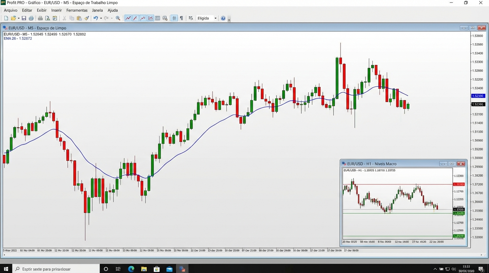Click the red resistance line in H1 chart
Viewport: 489px width, 273px height.
391,184
